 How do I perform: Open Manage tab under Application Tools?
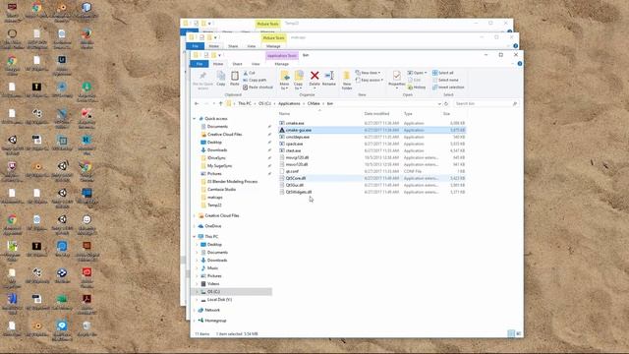281,64
